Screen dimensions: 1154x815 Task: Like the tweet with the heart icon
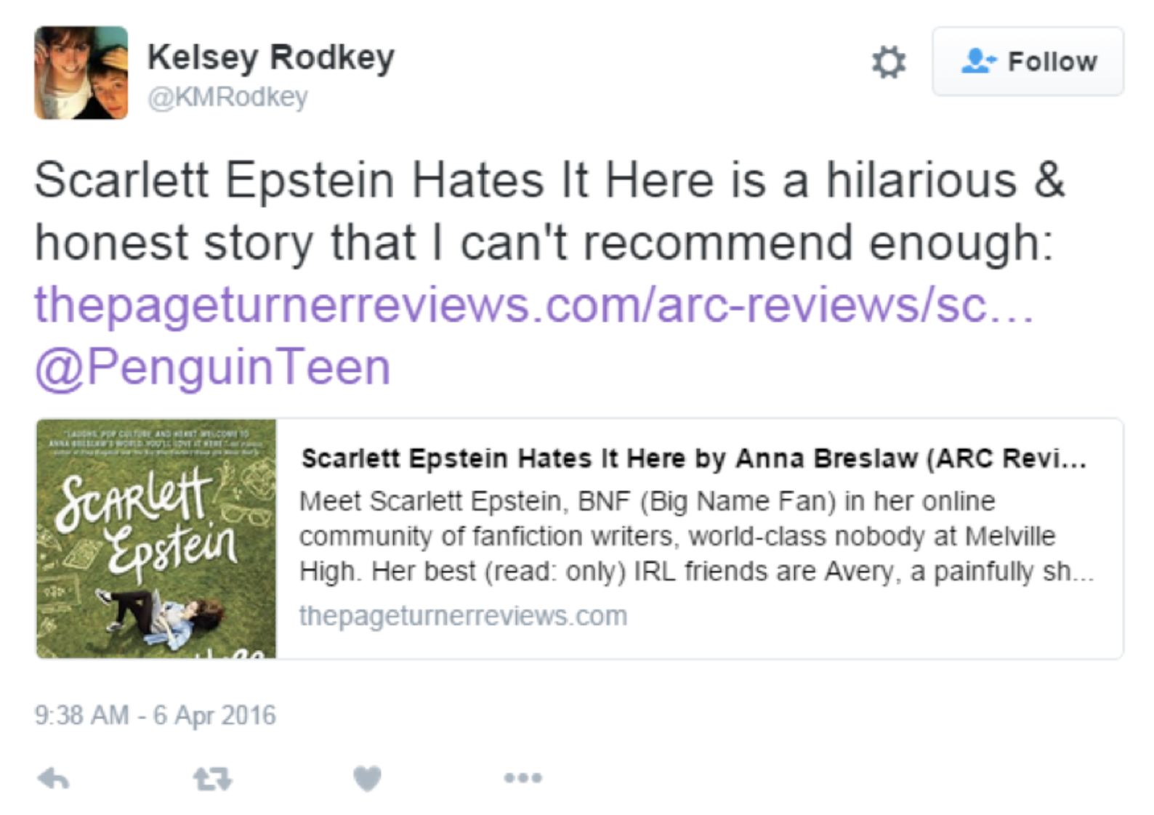point(367,779)
